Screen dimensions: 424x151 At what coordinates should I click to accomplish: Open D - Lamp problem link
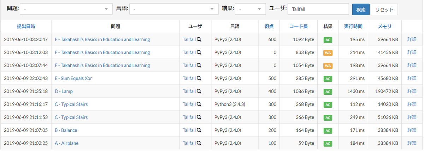click(64, 92)
